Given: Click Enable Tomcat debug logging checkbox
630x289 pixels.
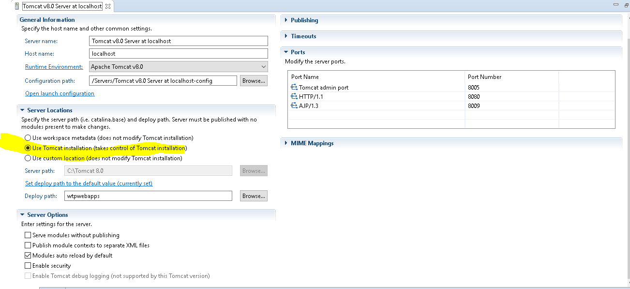Looking at the screenshot, I should [28, 276].
